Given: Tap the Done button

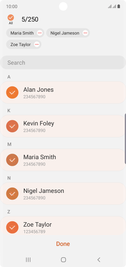Looking at the screenshot, I should (63, 244).
